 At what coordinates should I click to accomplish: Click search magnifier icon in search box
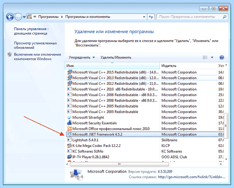coord(225,17)
